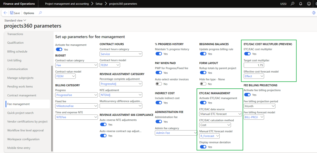Image resolution: width=317 pixels, height=153 pixels.
Task: Open Fee billing projection period dropdown
Action: click(x=258, y=106)
